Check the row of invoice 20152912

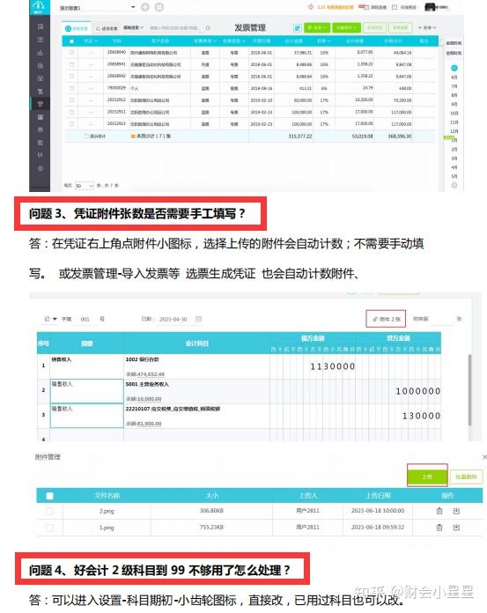(x=71, y=100)
